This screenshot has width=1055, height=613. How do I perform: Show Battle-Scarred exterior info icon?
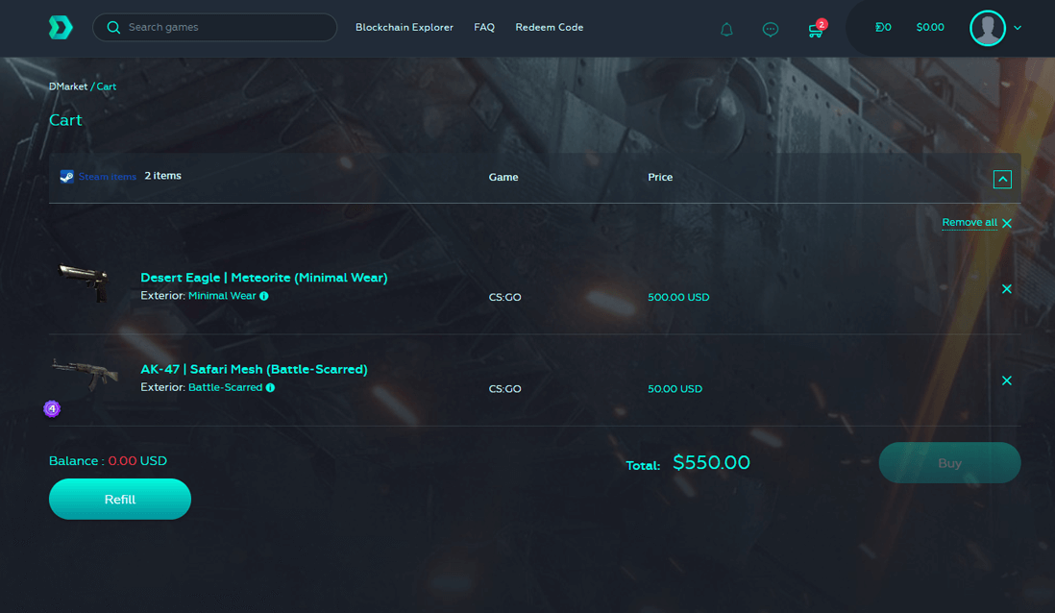270,388
